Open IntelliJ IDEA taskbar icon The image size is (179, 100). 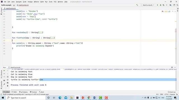[77, 98]
